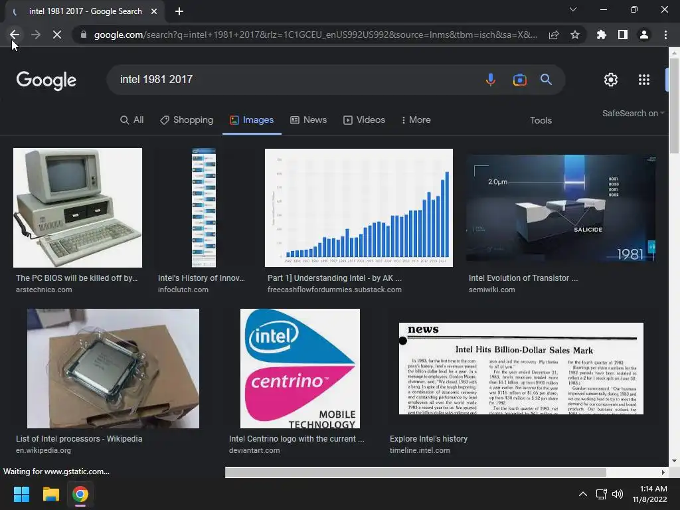This screenshot has height=510, width=680.
Task: Open the SafeSearch on dropdown
Action: click(x=633, y=113)
